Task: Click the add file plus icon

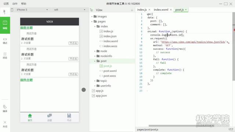Action: [132, 10]
